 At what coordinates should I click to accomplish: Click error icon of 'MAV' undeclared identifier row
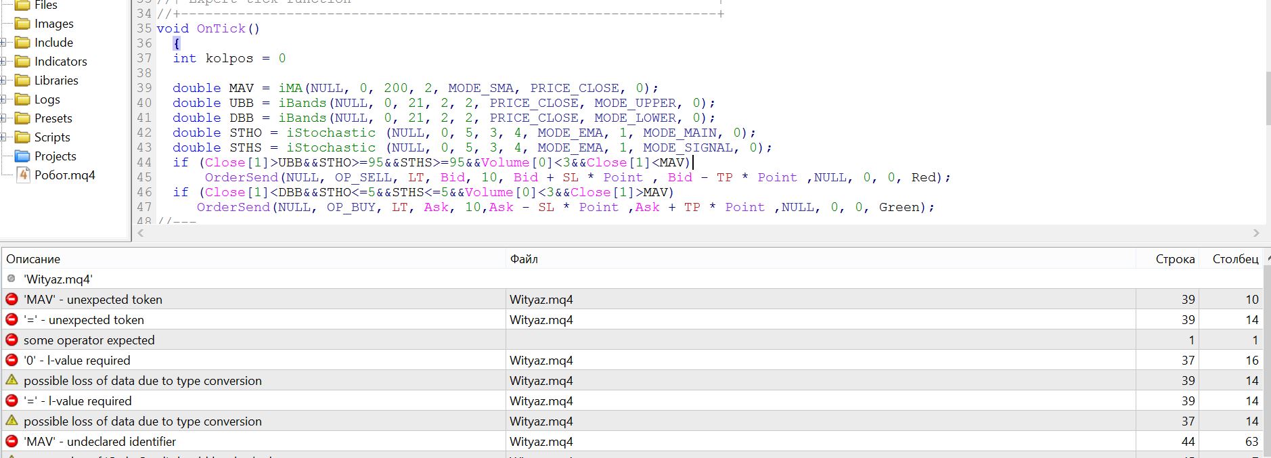click(12, 440)
